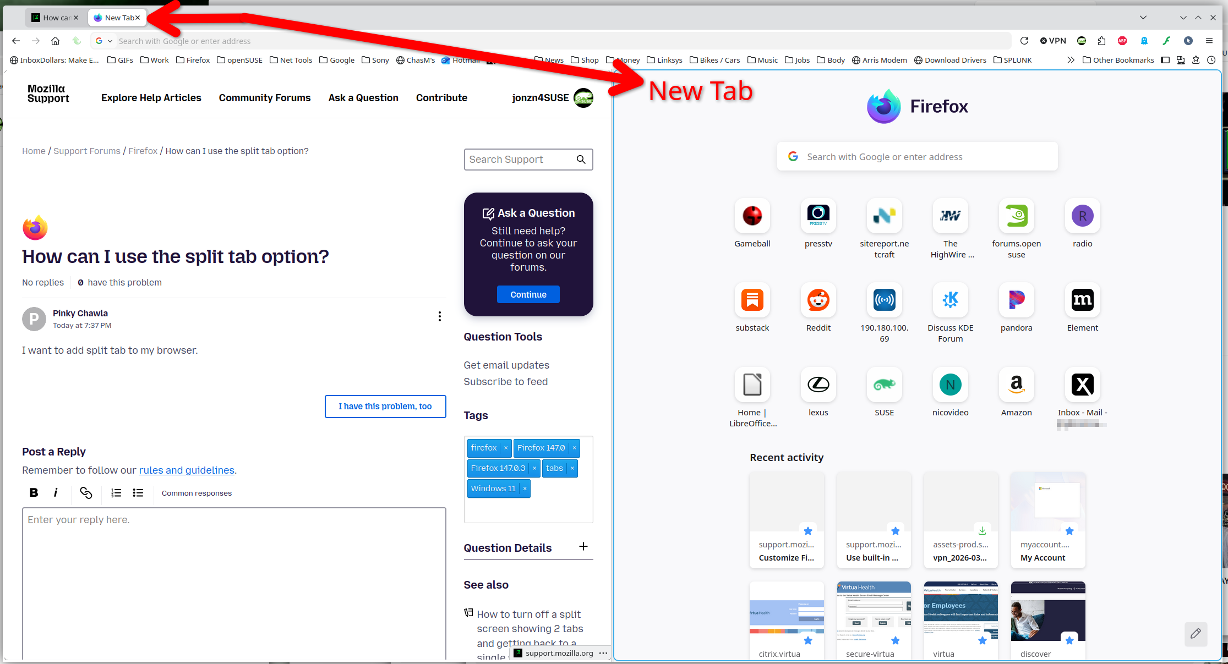Click the rules and guidelines link
The width and height of the screenshot is (1228, 664).
pos(187,470)
